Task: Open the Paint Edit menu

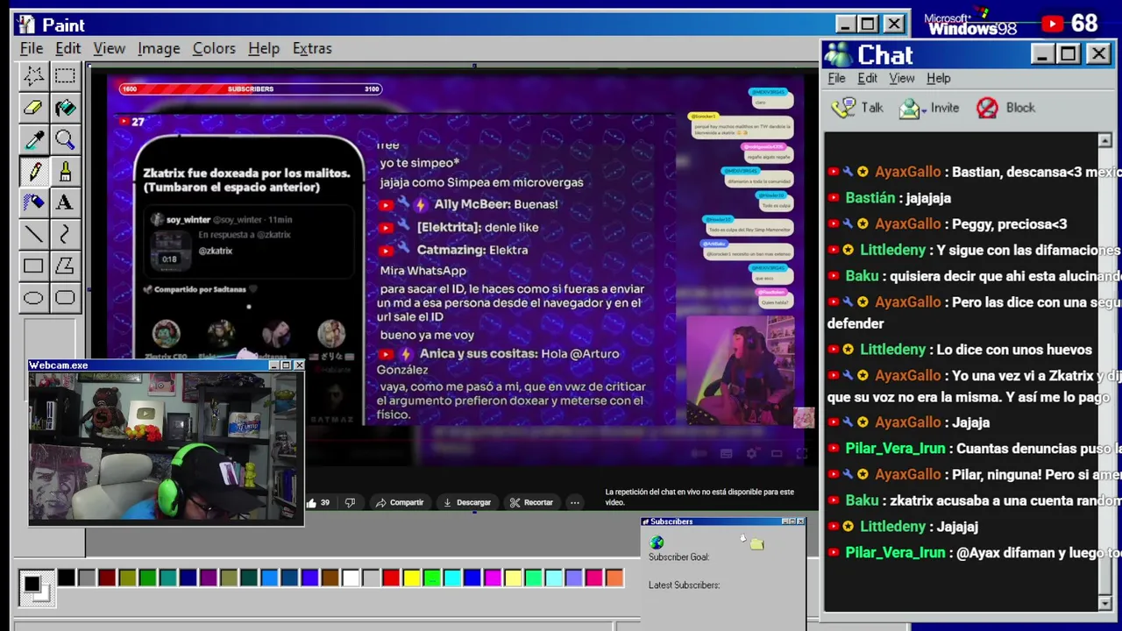Action: (x=67, y=48)
